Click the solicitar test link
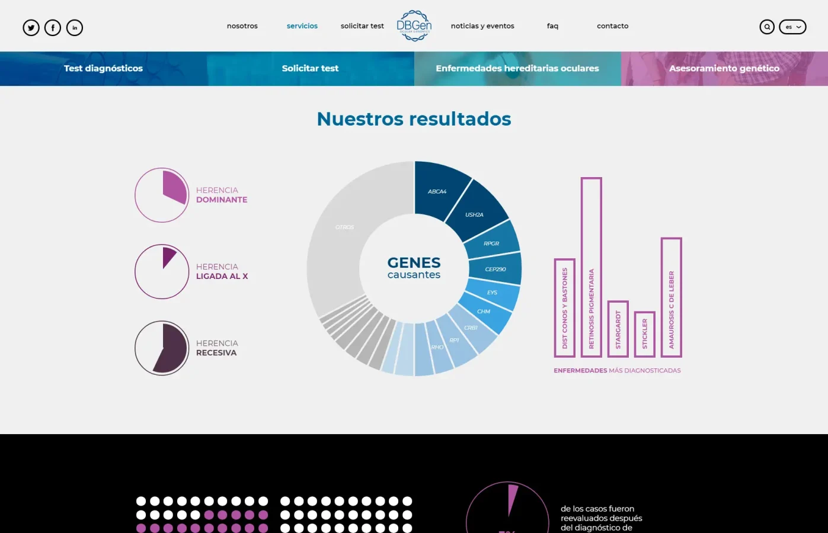 tap(362, 26)
